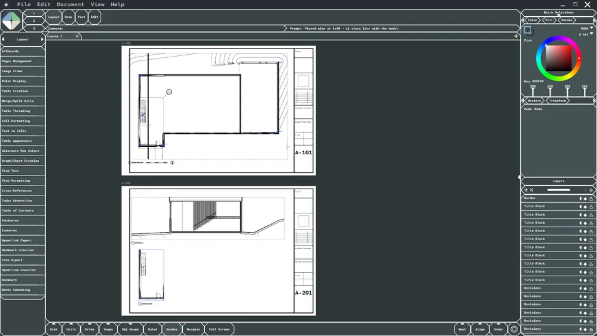Click Redo in the History panel
This screenshot has height=336, width=597.
pyautogui.click(x=538, y=109)
